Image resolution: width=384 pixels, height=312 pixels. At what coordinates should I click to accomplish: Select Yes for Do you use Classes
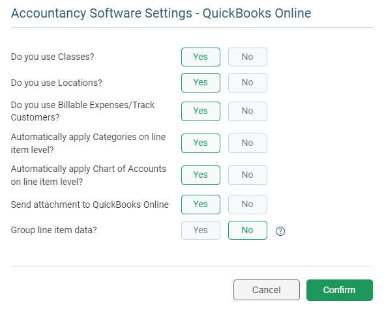coord(201,57)
